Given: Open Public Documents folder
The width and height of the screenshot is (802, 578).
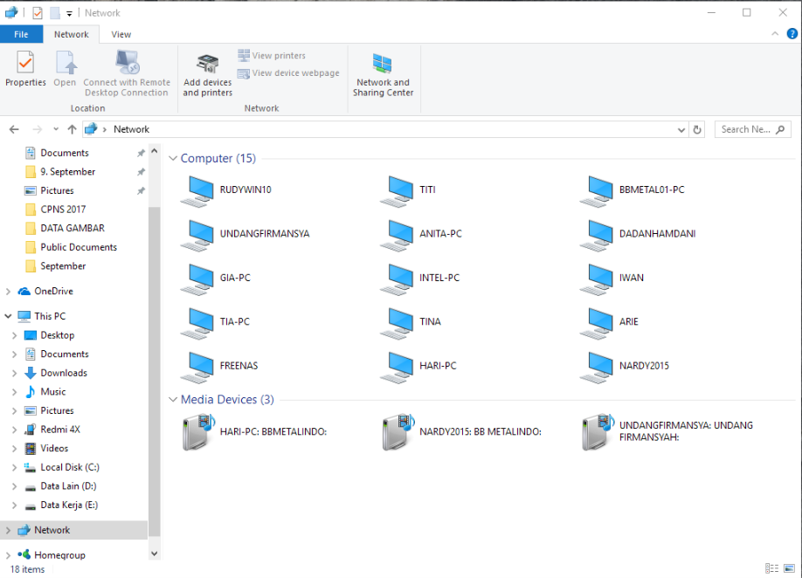Looking at the screenshot, I should coord(79,247).
